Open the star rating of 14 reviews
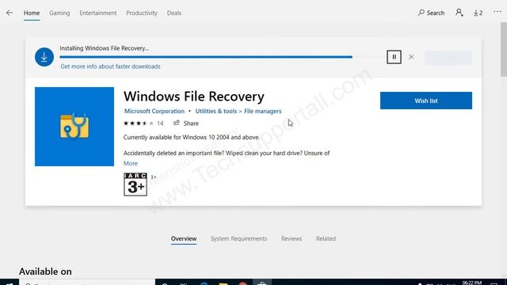 (x=143, y=123)
